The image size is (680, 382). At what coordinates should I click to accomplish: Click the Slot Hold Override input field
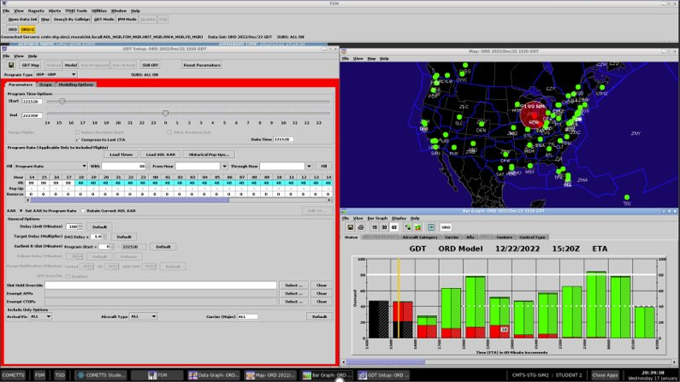161,285
